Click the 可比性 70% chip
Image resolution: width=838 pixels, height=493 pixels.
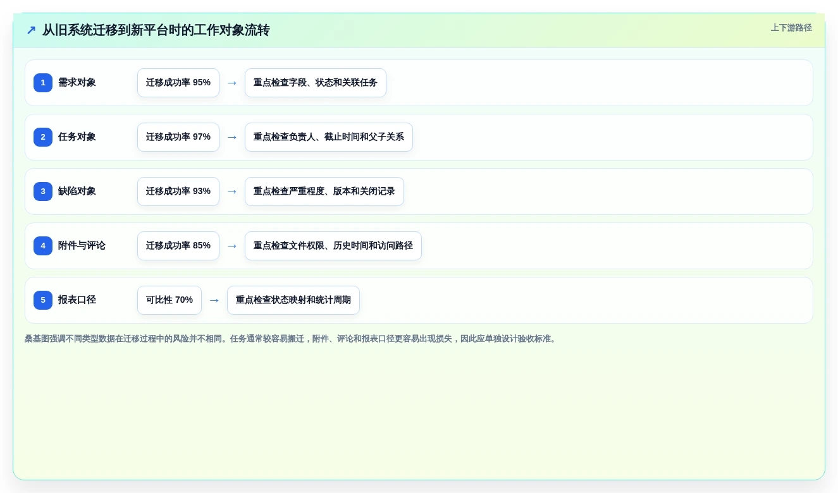click(169, 300)
